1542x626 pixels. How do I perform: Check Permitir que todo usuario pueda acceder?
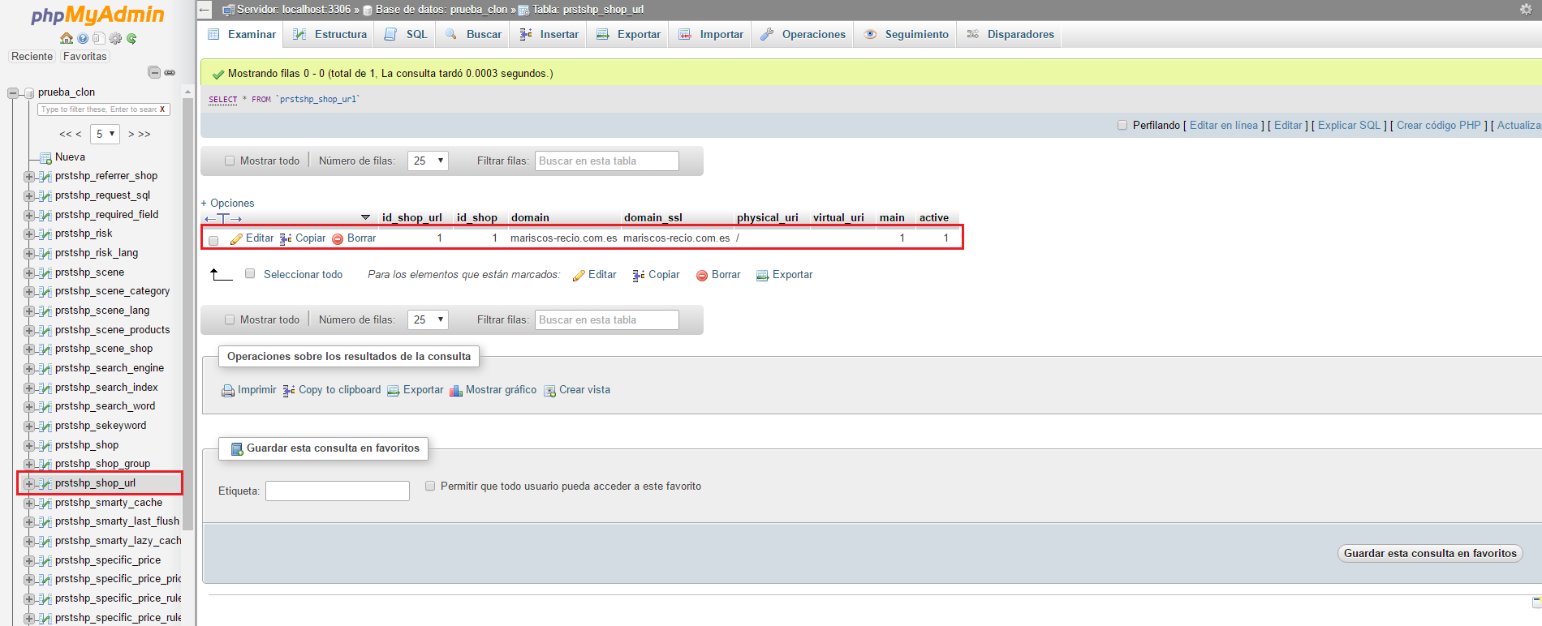430,486
